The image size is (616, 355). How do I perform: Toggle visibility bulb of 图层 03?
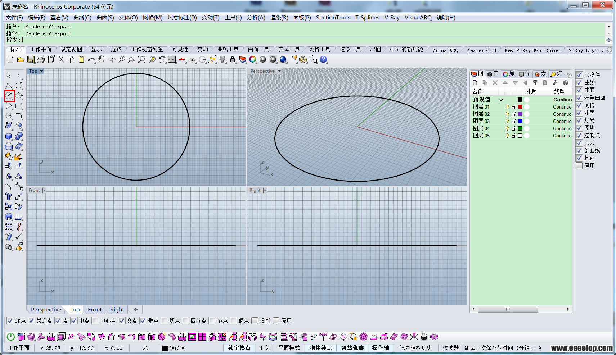pyautogui.click(x=507, y=121)
